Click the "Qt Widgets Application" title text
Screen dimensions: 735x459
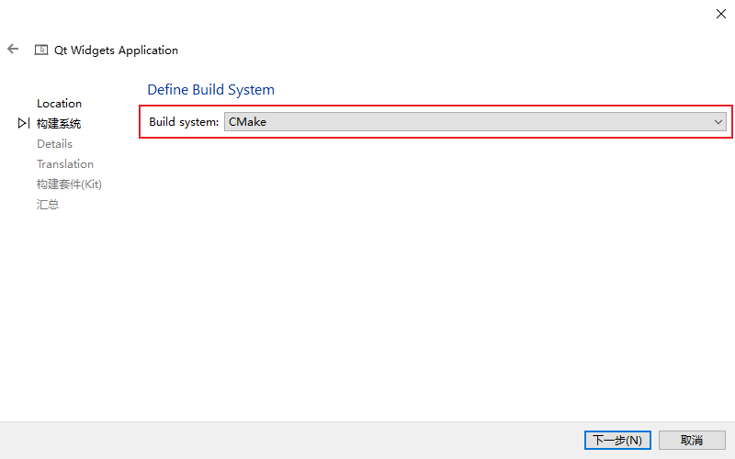(x=116, y=50)
